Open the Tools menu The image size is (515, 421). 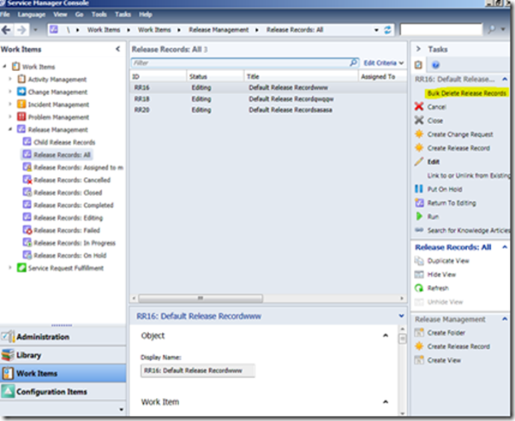coord(99,15)
